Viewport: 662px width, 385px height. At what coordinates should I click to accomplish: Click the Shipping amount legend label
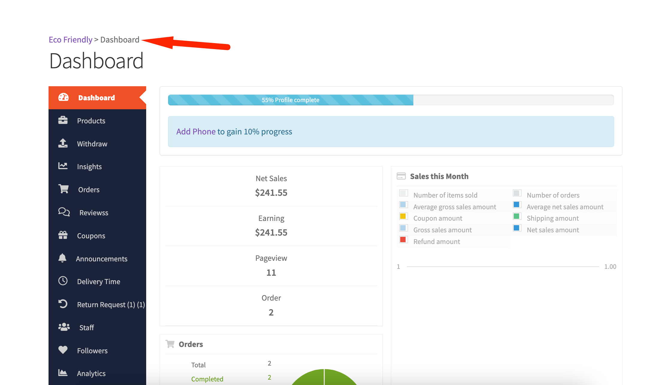click(x=553, y=218)
